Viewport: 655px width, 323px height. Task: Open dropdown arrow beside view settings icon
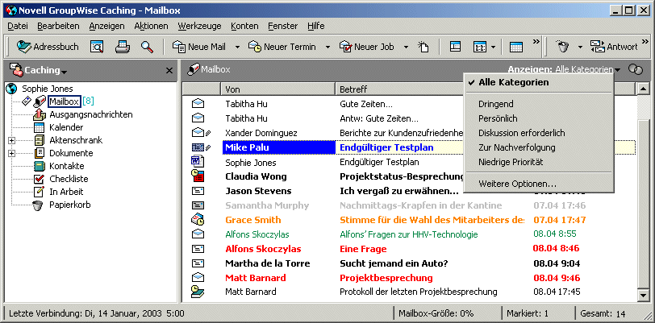tap(493, 48)
